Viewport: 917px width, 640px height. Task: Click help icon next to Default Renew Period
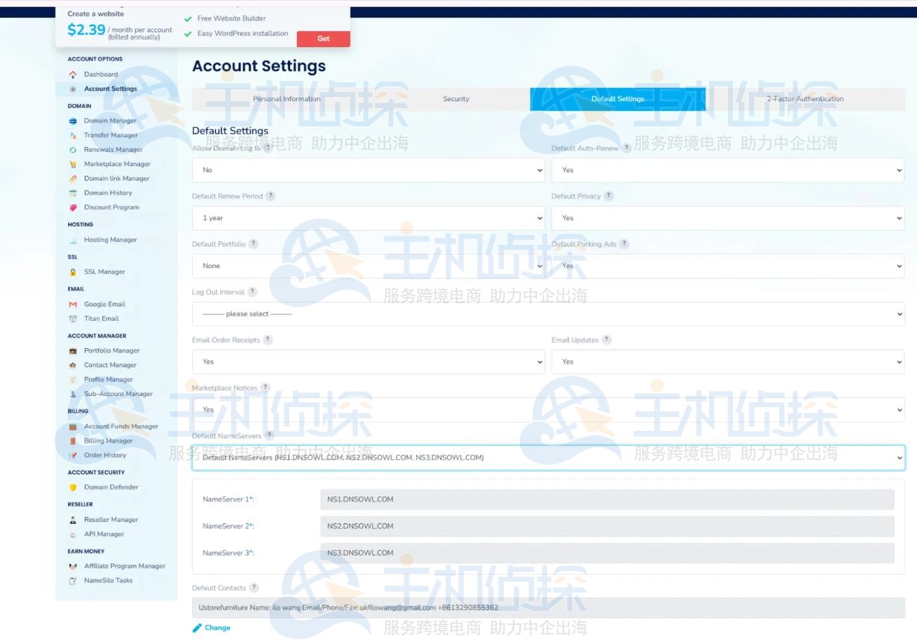pyautogui.click(x=270, y=196)
